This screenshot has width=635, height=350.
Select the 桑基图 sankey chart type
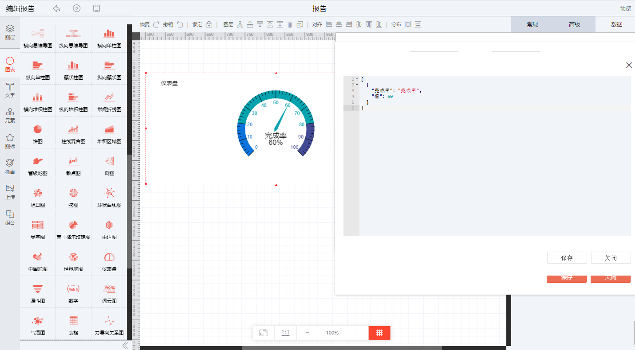[x=38, y=229]
